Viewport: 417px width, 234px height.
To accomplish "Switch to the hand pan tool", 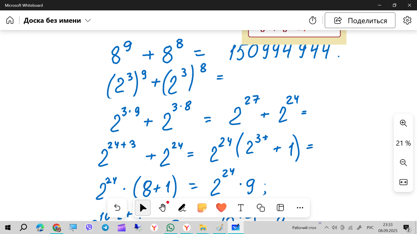I will pos(162,208).
